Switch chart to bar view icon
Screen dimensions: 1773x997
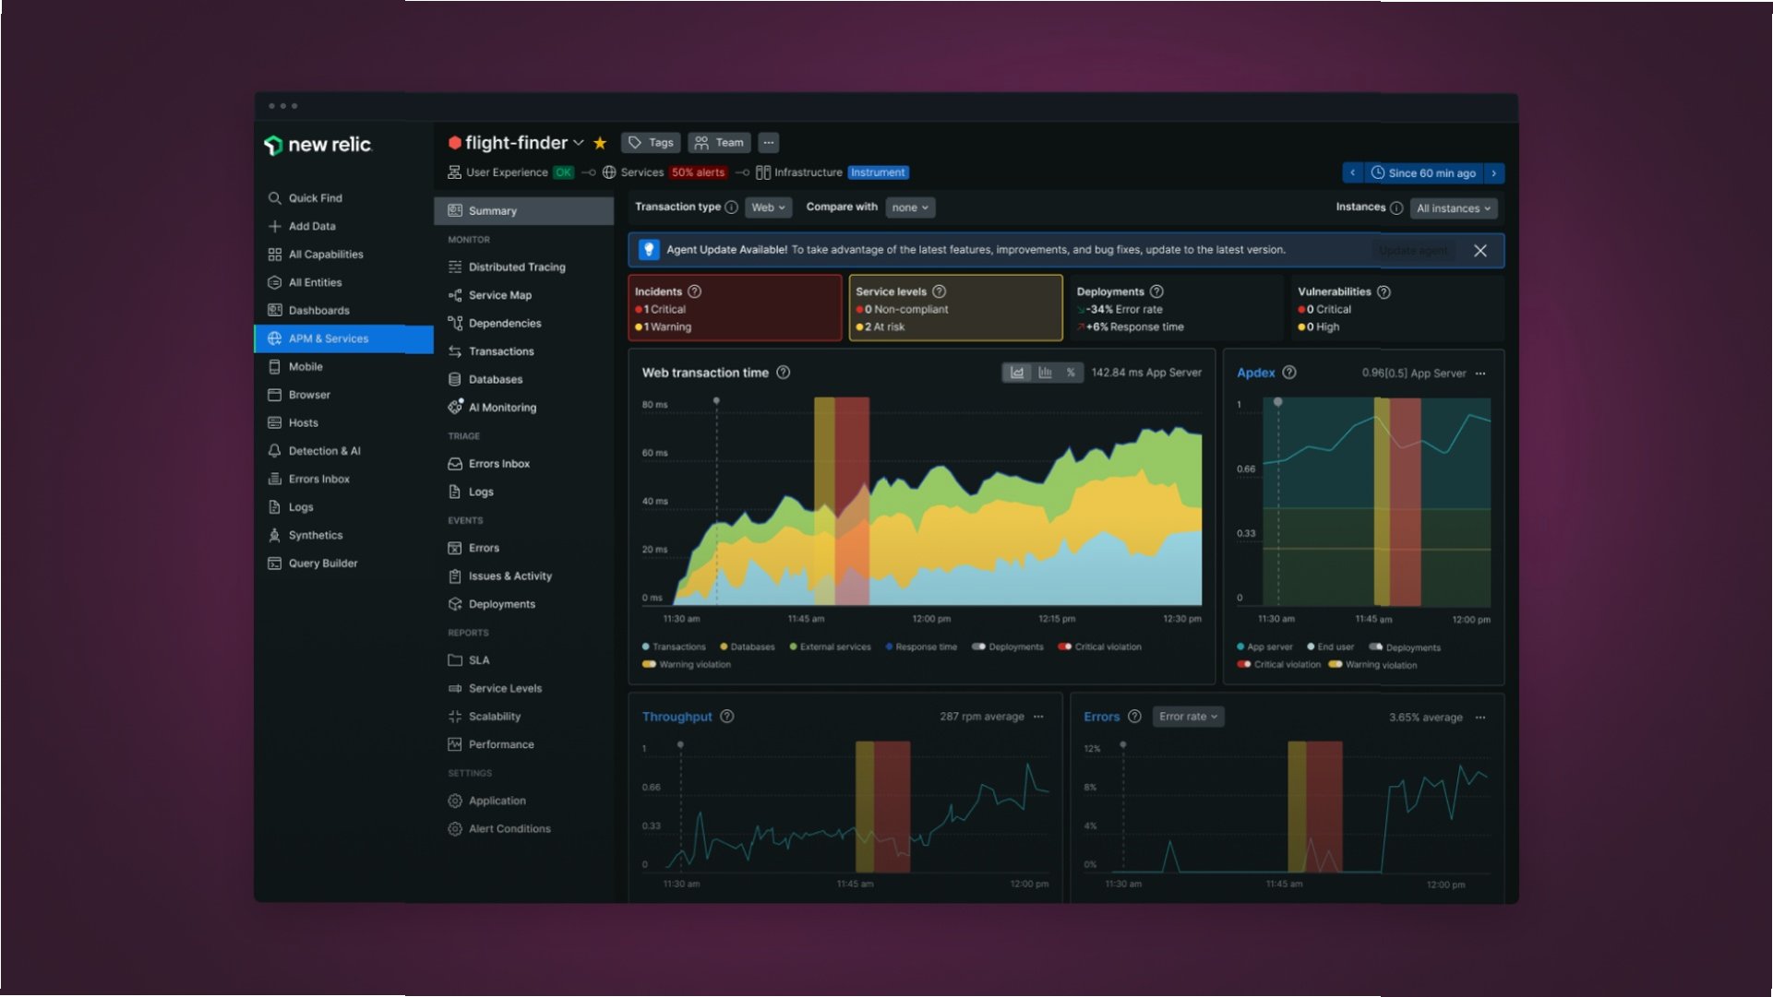1045,373
